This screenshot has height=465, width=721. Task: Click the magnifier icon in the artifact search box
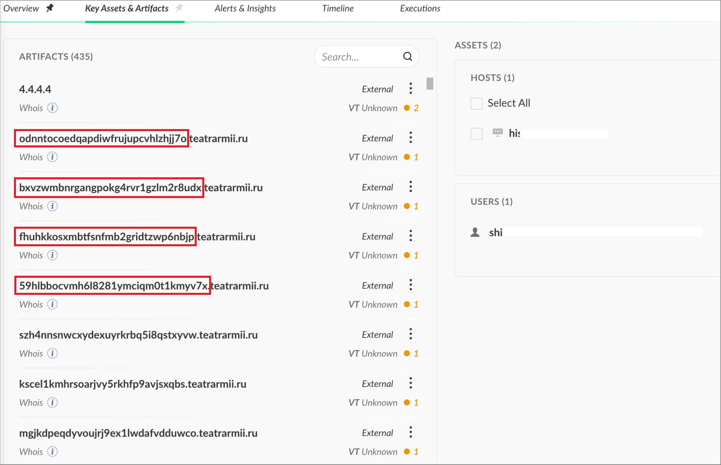407,57
